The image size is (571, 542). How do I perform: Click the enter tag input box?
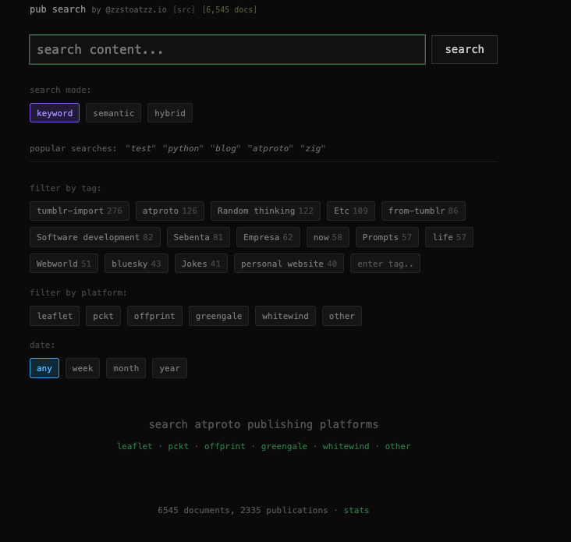385,264
